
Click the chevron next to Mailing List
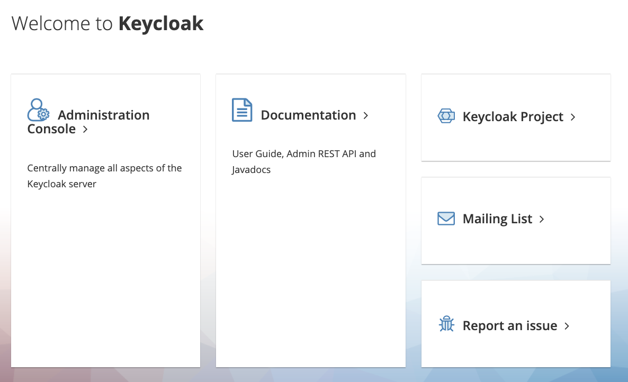click(542, 219)
